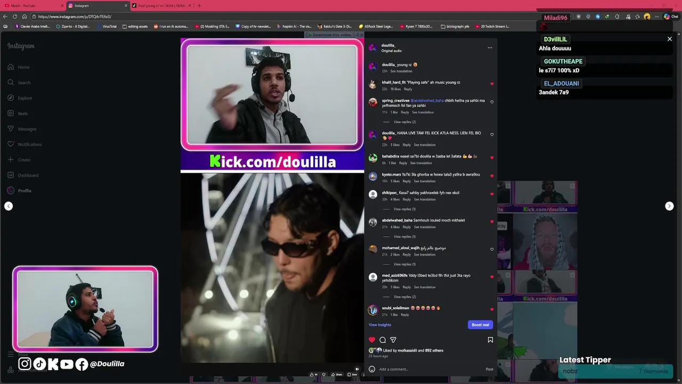Click the Instagram logo wordmark
The image size is (682, 384).
coord(21,46)
